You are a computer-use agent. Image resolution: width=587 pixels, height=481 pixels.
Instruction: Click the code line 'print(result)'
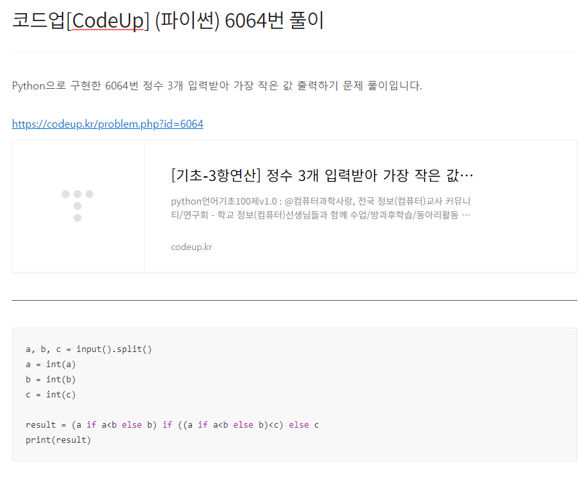click(x=58, y=440)
